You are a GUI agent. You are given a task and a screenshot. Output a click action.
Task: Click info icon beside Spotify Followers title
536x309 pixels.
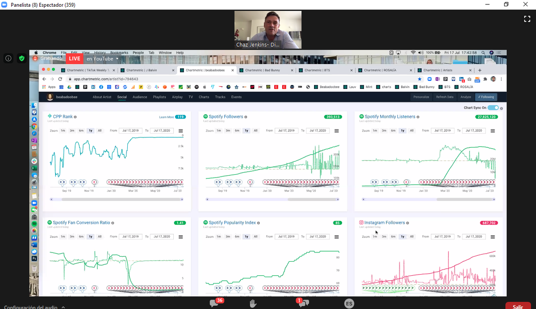point(246,117)
